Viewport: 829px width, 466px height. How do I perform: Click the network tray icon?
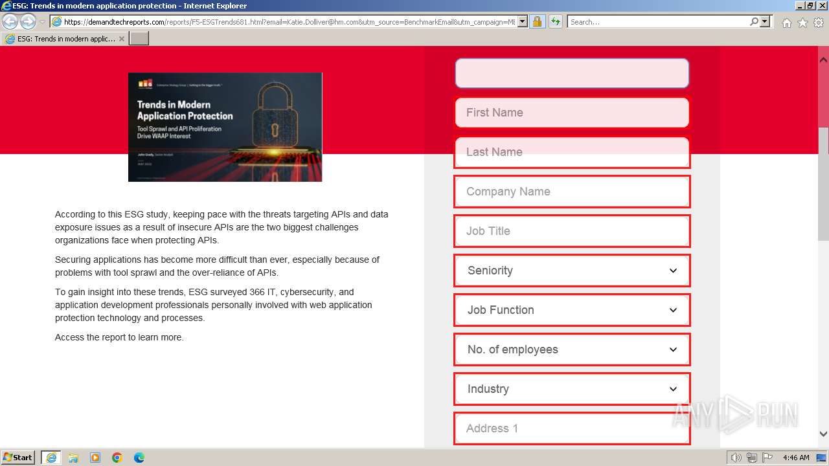click(752, 458)
